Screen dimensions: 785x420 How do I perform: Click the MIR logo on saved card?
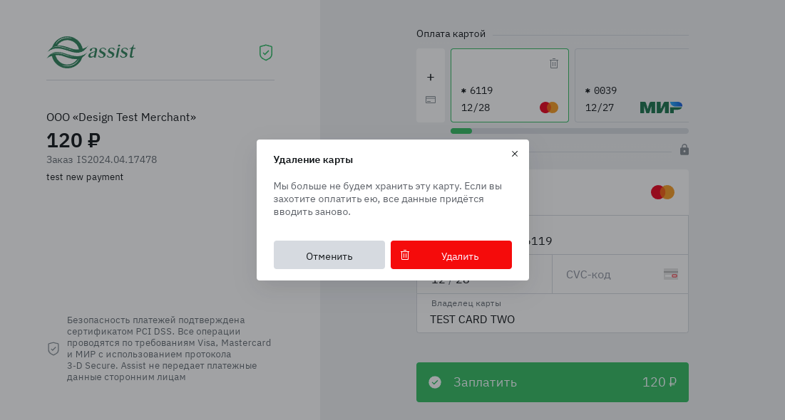tap(660, 107)
